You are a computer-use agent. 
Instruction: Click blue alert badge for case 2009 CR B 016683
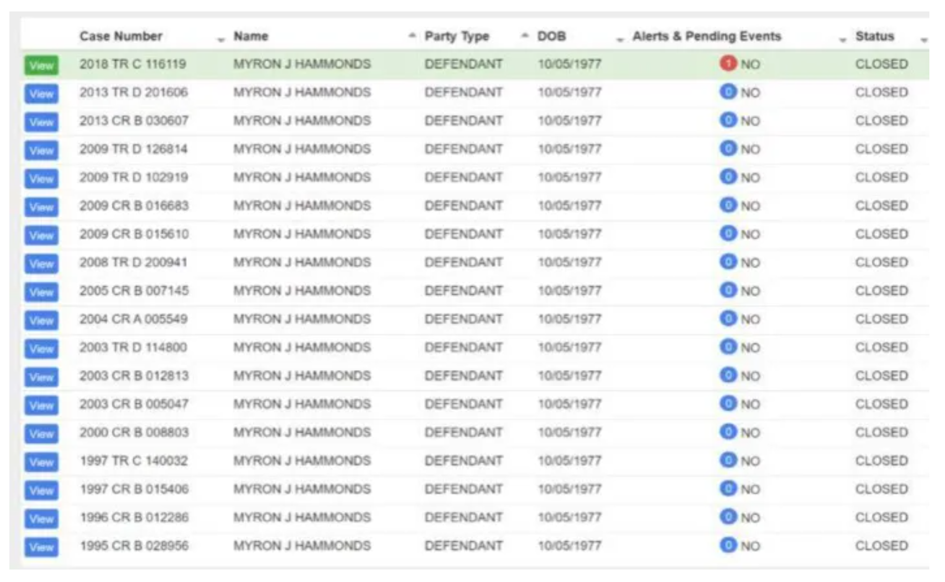(x=728, y=205)
